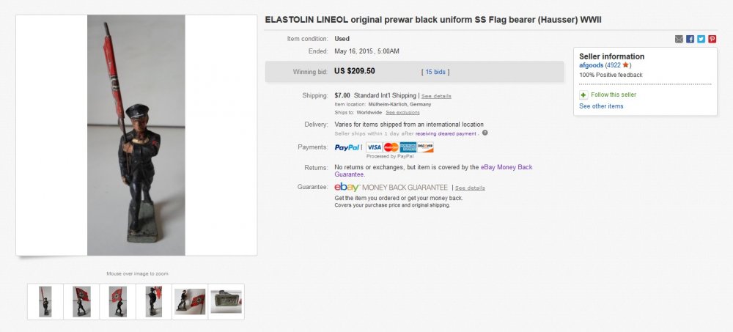Open shipping See details link

pos(436,96)
